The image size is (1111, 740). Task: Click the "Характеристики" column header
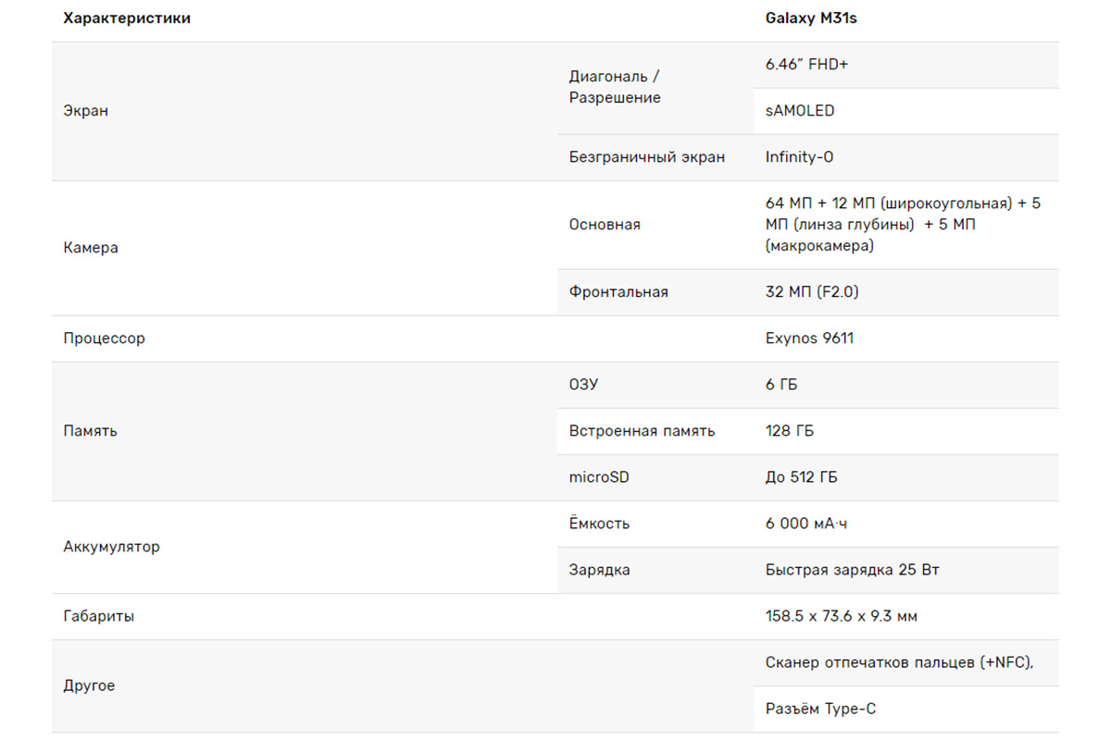click(127, 18)
